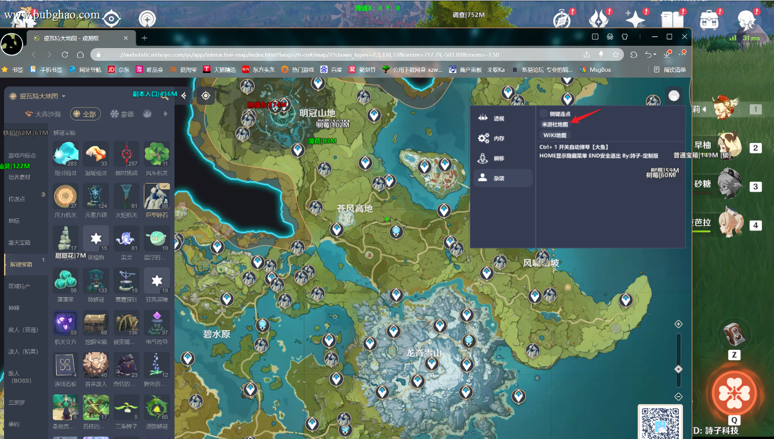774x439 pixels.
Task: Select the 挖掘宝箱 chest icon
Action: coord(96,323)
